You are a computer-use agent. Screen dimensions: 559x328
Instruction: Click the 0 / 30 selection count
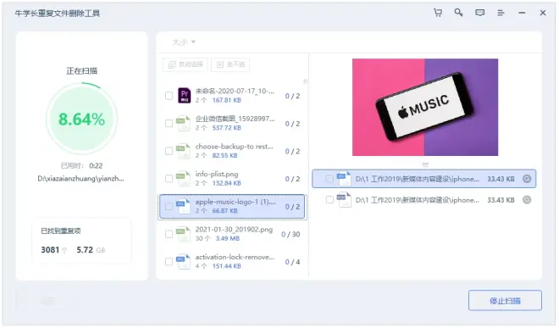(x=291, y=234)
